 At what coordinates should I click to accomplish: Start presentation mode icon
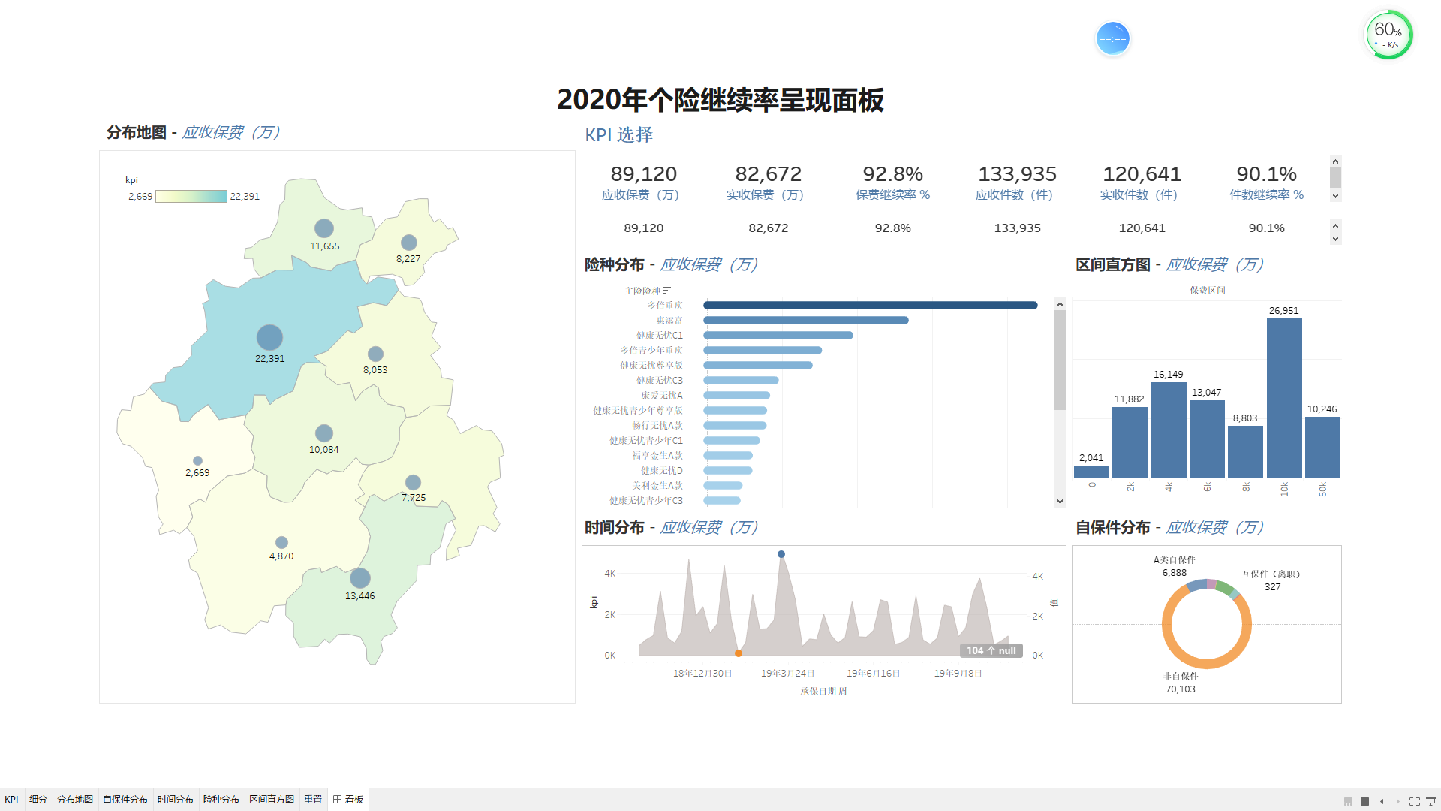(x=1430, y=801)
